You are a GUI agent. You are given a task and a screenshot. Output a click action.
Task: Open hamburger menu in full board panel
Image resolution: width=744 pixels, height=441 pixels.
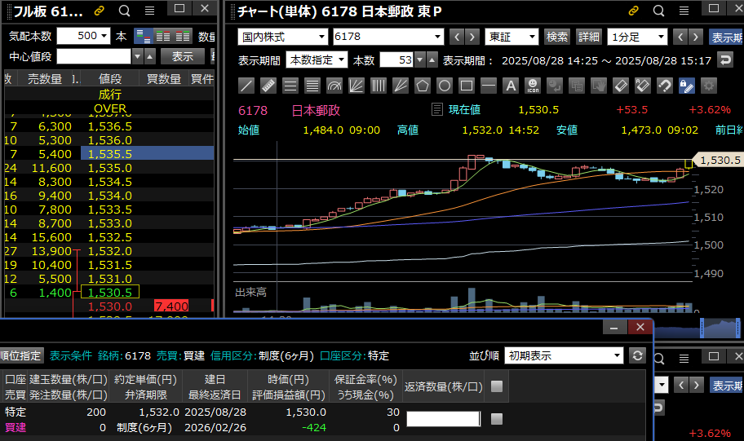pyautogui.click(x=149, y=11)
